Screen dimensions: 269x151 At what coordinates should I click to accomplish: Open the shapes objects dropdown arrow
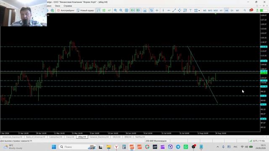[x=199, y=10]
